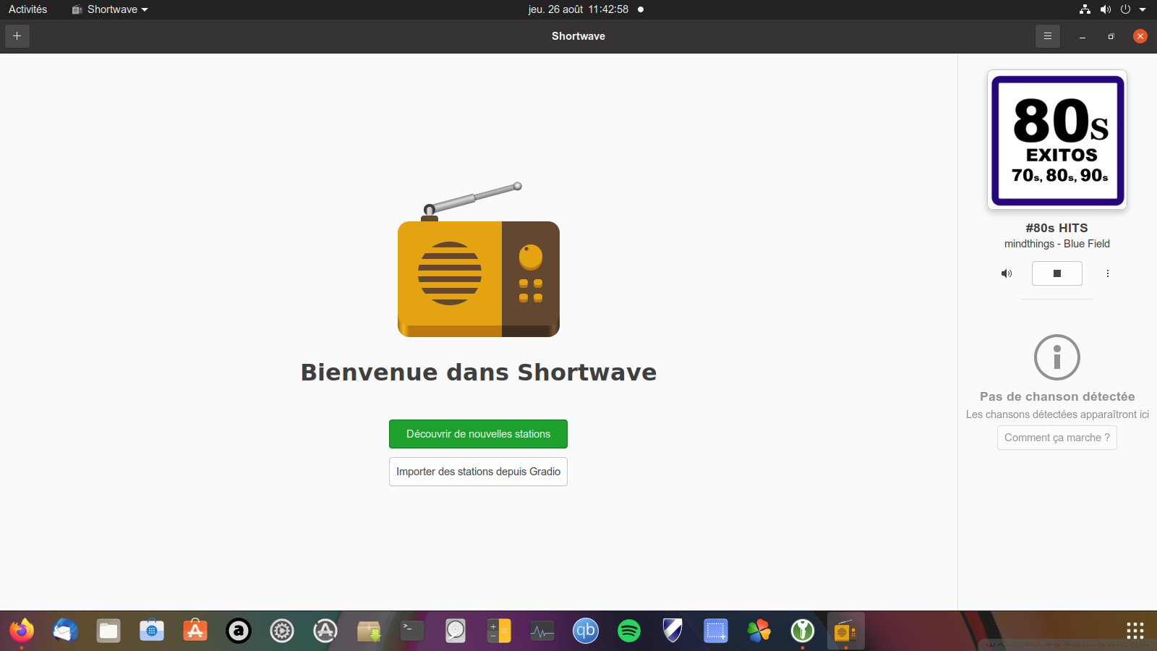Open the Activités overview
1157x651 pixels.
(27, 9)
